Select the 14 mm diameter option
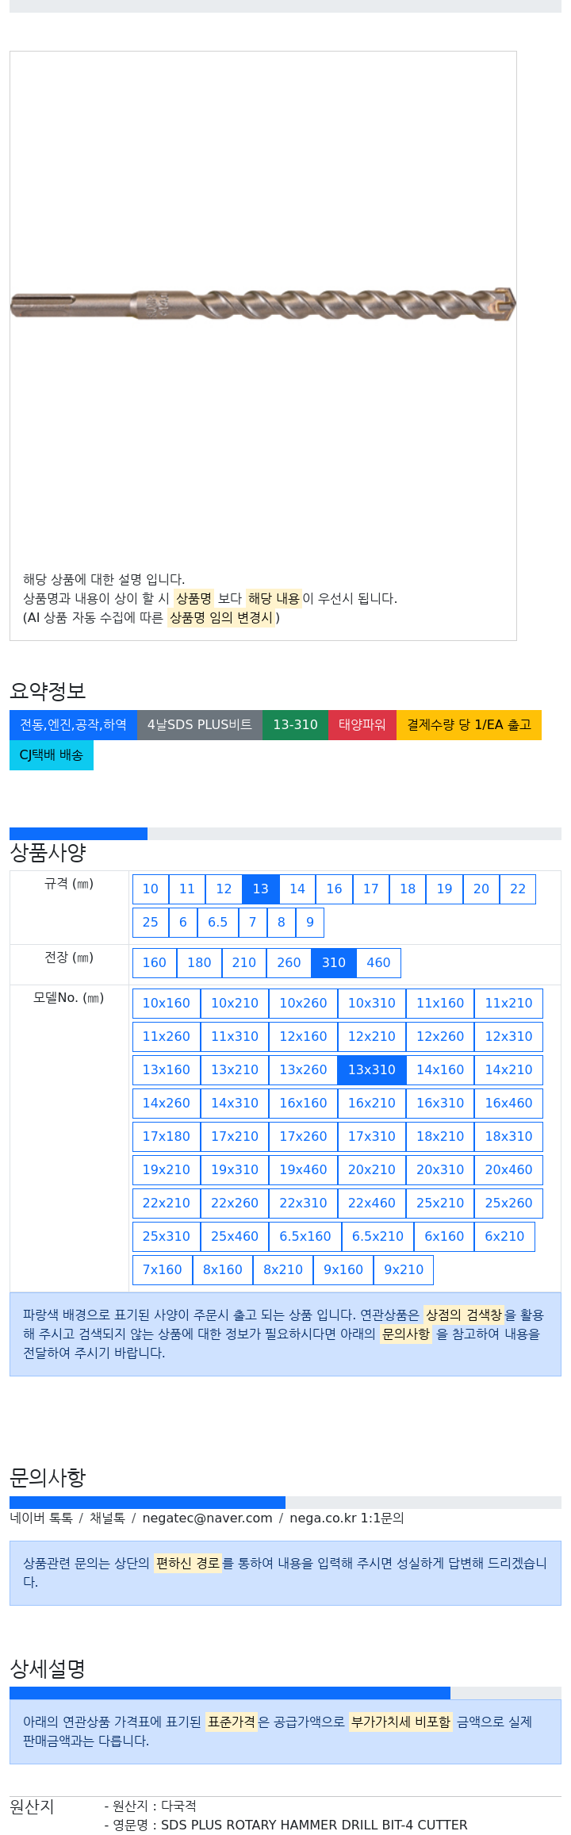 tap(297, 889)
